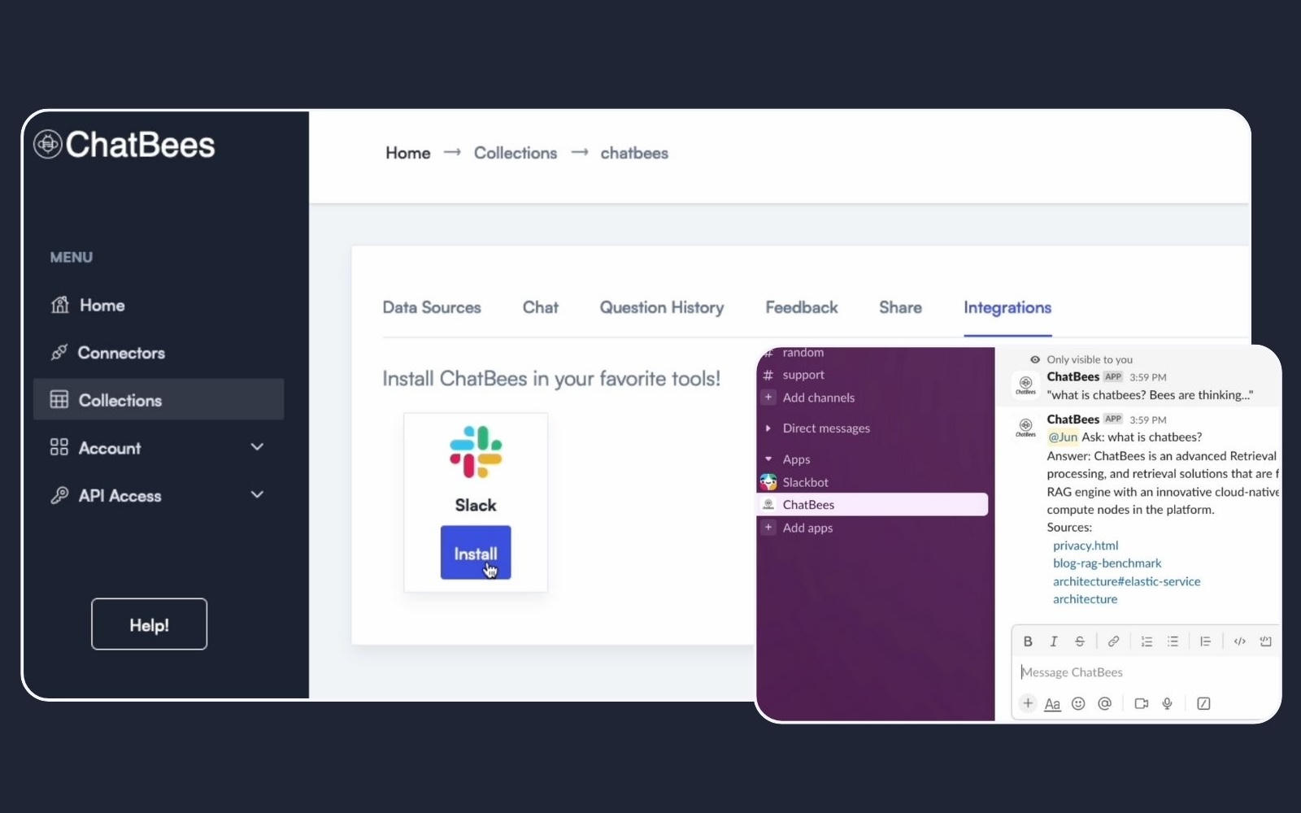The image size is (1301, 813).
Task: Toggle the Aa formatting toolbar button
Action: click(x=1052, y=704)
